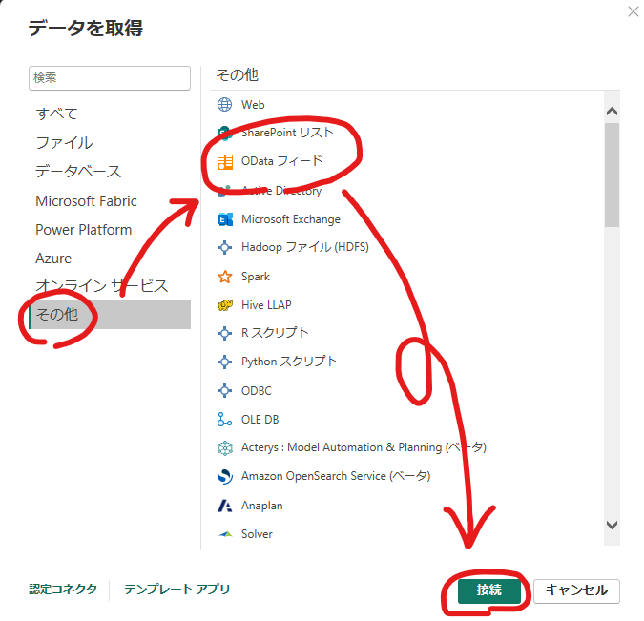Click the Python スクリプト connector icon
The height and width of the screenshot is (621, 644).
pos(224,362)
